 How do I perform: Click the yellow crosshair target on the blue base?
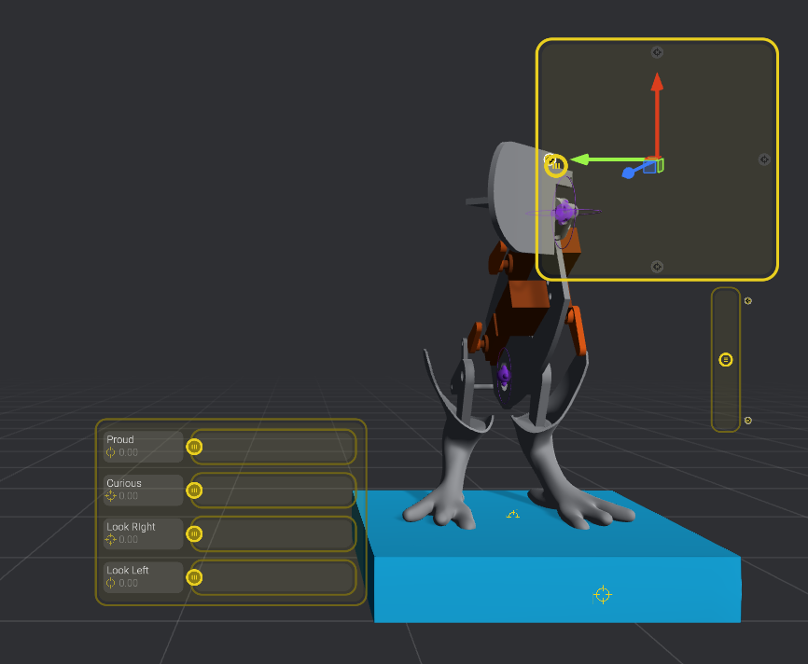point(602,594)
